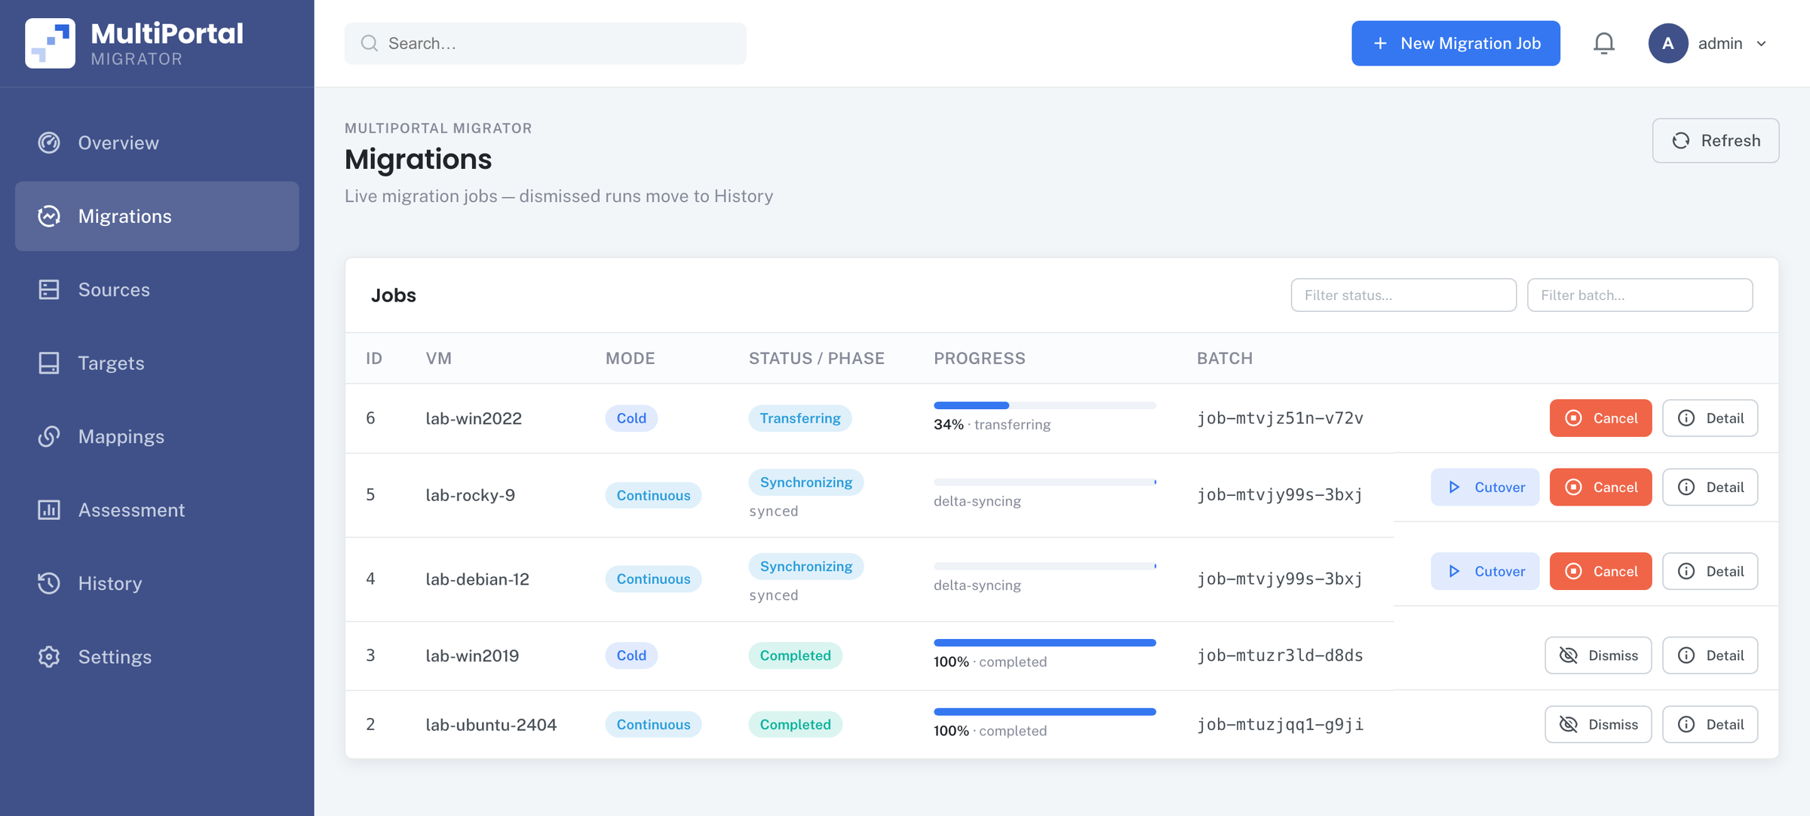Click VM name lab-ubuntu-2404

point(491,724)
